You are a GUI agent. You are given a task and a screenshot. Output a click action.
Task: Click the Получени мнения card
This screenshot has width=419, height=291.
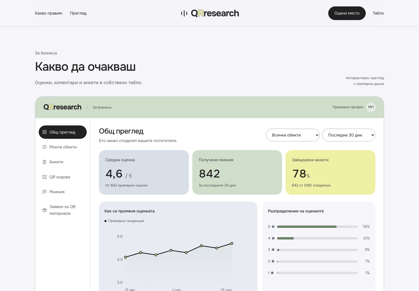pos(237,172)
